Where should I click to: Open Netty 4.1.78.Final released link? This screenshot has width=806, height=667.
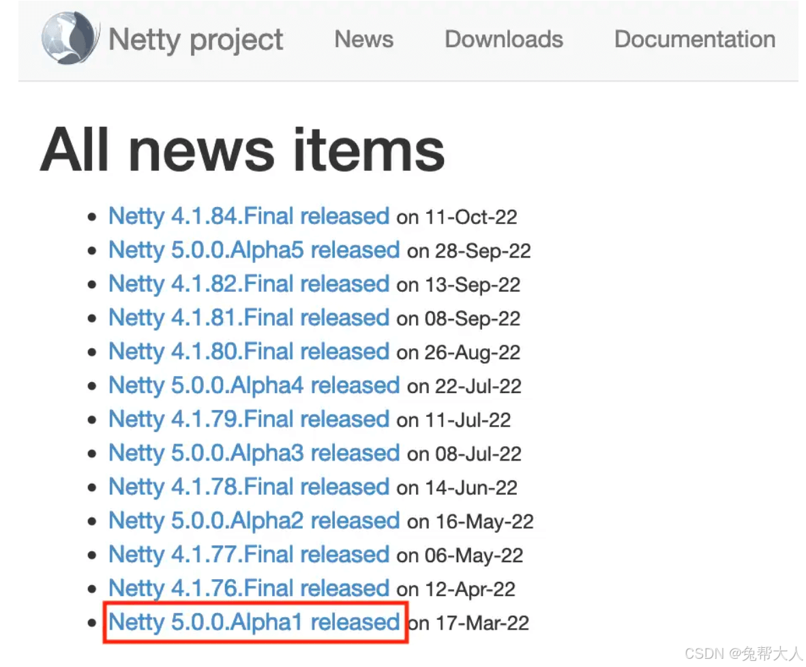[x=249, y=486]
